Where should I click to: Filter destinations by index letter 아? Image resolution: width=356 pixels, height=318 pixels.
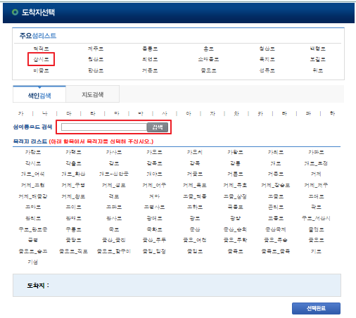pyautogui.click(x=189, y=113)
